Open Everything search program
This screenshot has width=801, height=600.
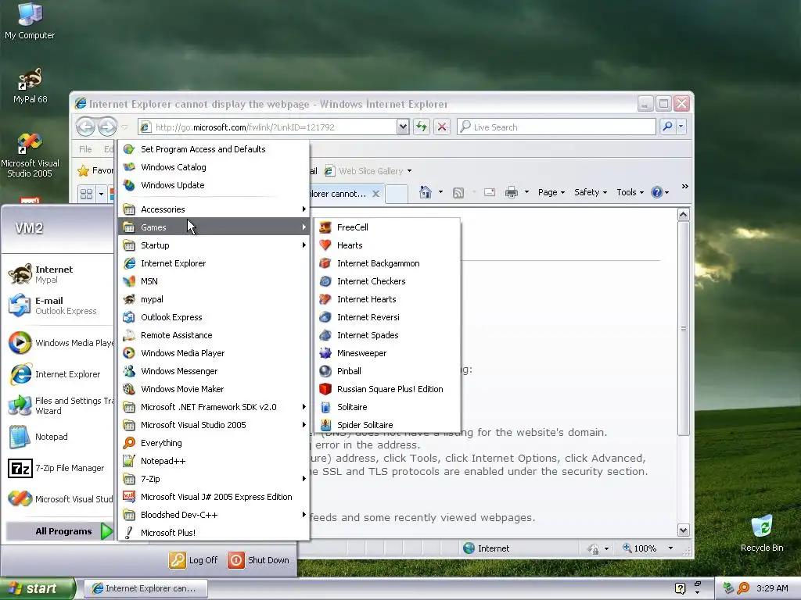tap(214, 443)
